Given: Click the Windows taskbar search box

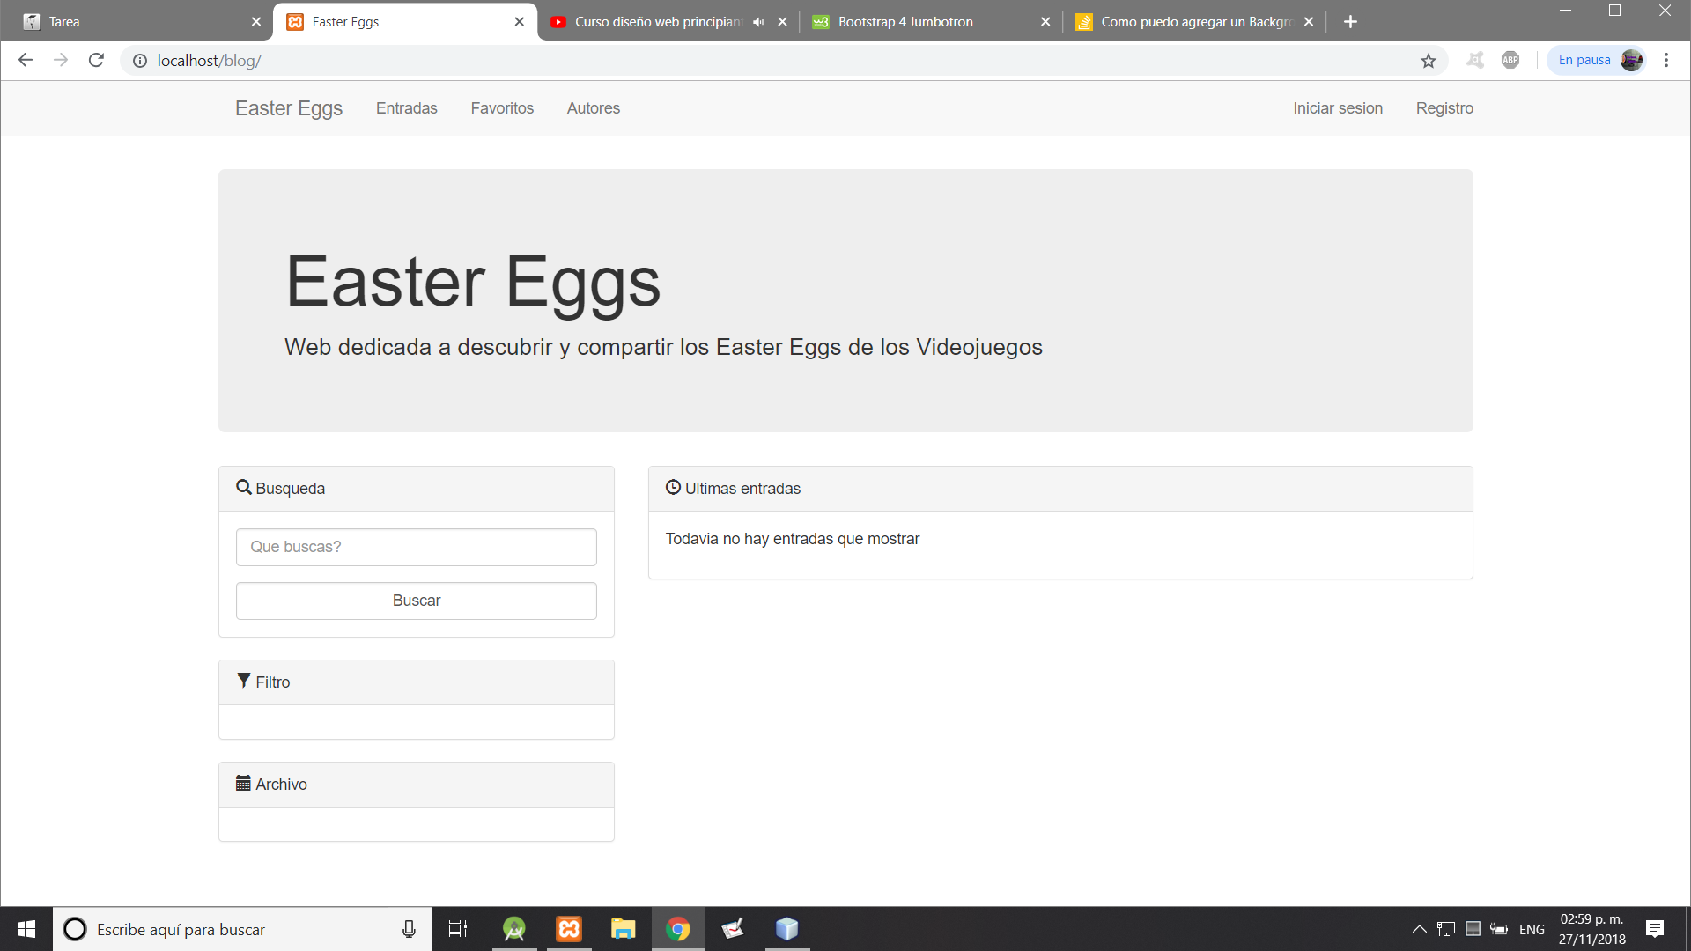Looking at the screenshot, I should pos(242,929).
